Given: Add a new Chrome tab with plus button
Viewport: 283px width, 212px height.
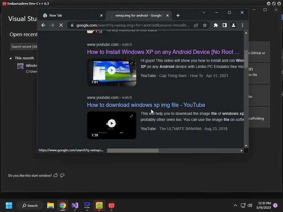Looking at the screenshot, I should pos(178,15).
